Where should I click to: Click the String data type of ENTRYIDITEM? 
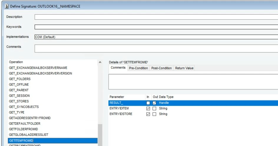[163, 108]
